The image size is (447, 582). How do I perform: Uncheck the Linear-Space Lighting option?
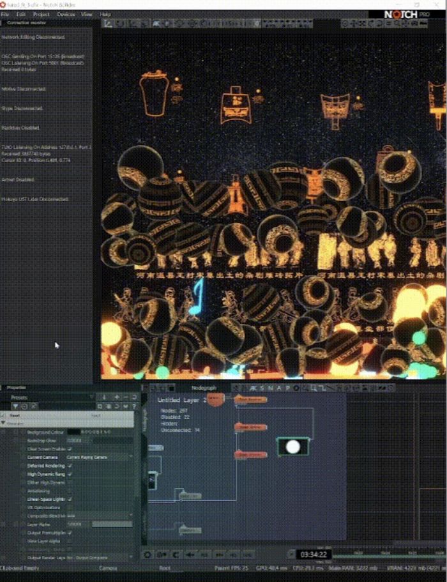pyautogui.click(x=70, y=498)
